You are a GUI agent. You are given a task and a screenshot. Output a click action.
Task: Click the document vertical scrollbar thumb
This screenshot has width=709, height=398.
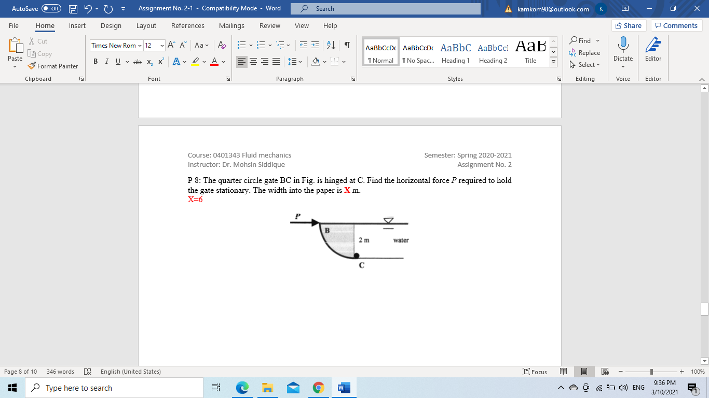[x=704, y=309]
